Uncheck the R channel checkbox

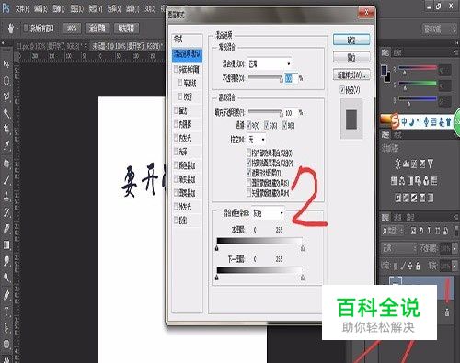pyautogui.click(x=249, y=125)
